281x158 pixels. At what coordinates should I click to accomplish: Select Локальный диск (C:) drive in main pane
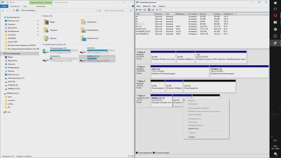60,50
